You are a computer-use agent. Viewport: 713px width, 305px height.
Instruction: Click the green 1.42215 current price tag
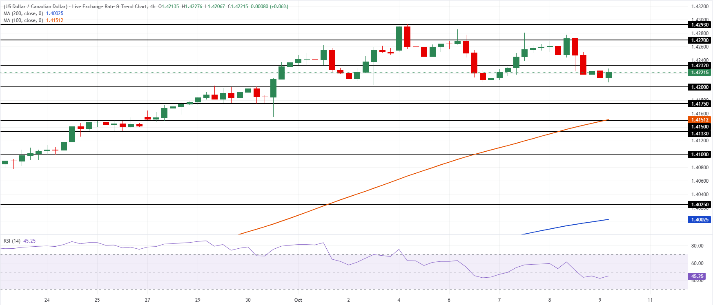pos(700,73)
